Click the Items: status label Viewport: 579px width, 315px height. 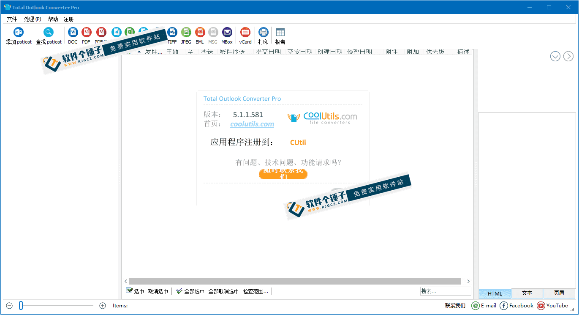point(120,306)
